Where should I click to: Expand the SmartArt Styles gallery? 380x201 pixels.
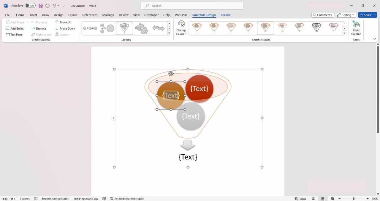pyautogui.click(x=344, y=33)
